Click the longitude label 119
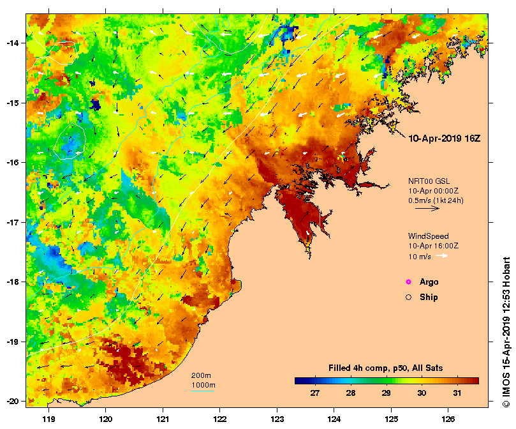The width and height of the screenshot is (516, 429). click(48, 419)
